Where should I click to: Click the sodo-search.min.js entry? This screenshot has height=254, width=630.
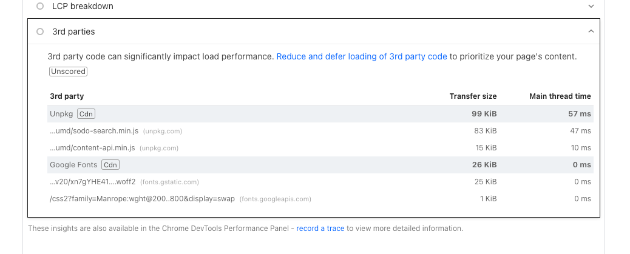click(x=93, y=131)
